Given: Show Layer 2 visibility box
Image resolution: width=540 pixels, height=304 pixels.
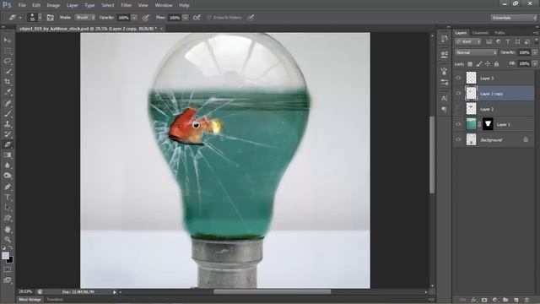Looking at the screenshot, I should [x=458, y=109].
